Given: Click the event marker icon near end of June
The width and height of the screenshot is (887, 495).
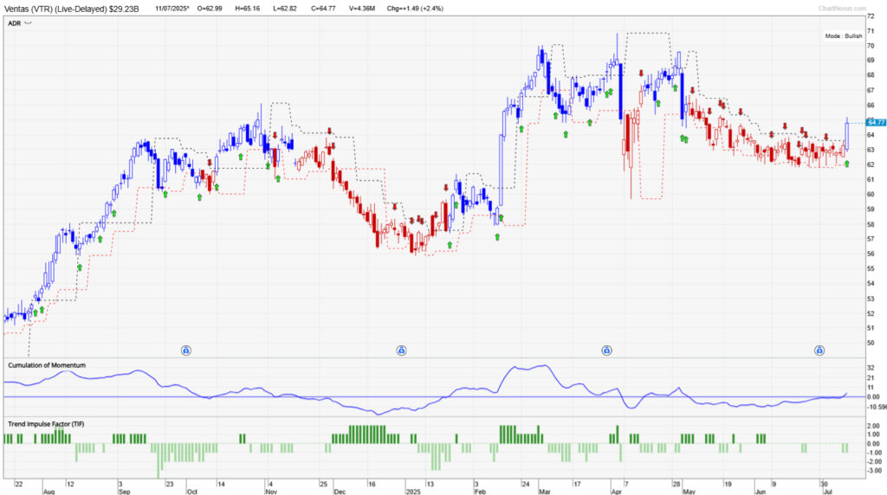Looking at the screenshot, I should click(x=819, y=350).
